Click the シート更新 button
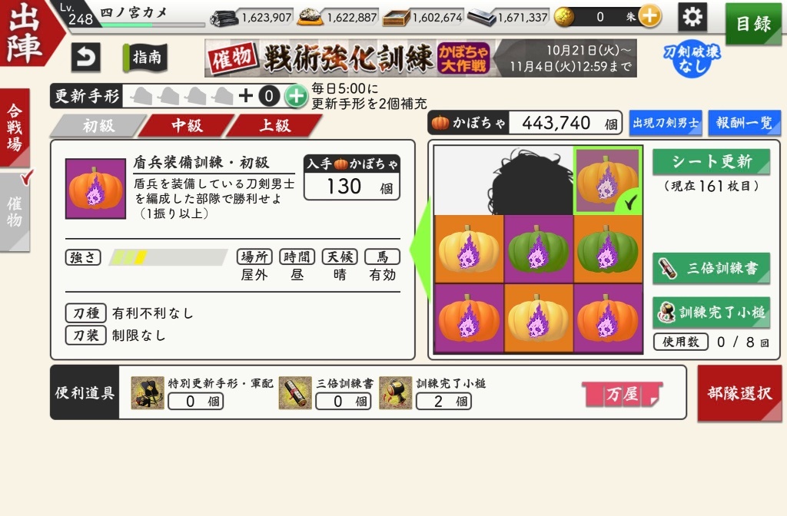 [711, 161]
